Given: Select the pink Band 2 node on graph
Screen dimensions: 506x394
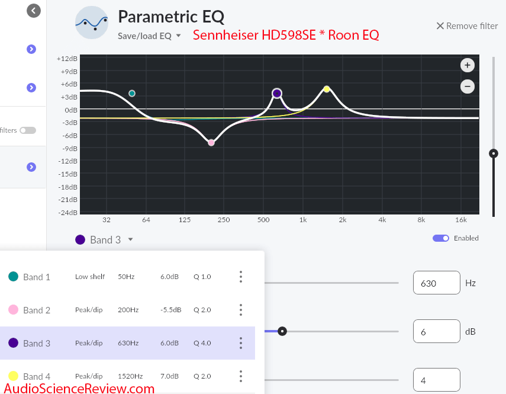Looking at the screenshot, I should point(211,142).
